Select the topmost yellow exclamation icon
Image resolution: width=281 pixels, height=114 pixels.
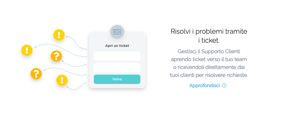tap(59, 35)
